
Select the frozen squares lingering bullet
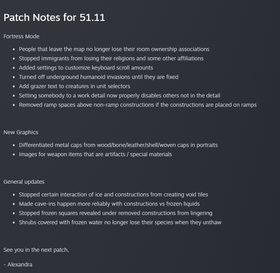[x=115, y=213]
